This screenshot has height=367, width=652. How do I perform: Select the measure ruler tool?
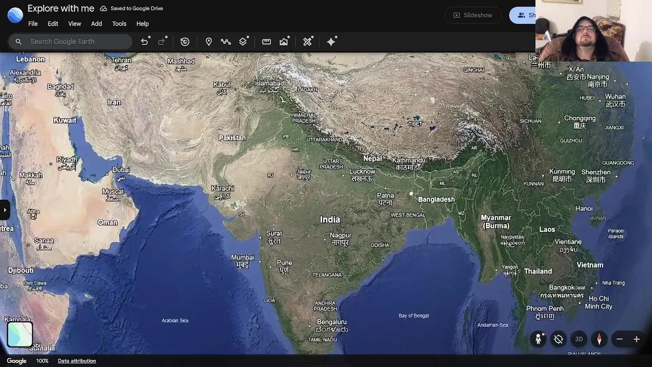266,42
